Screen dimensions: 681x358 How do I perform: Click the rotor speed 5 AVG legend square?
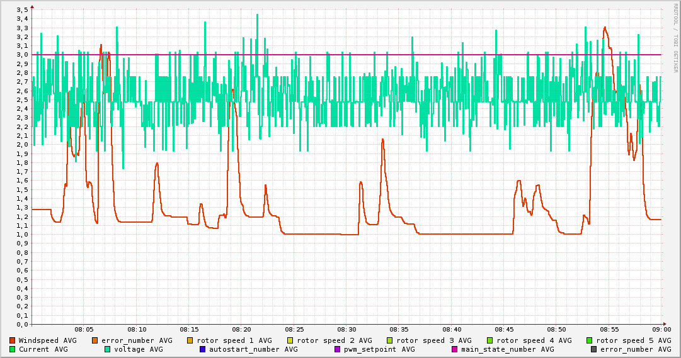click(x=590, y=340)
